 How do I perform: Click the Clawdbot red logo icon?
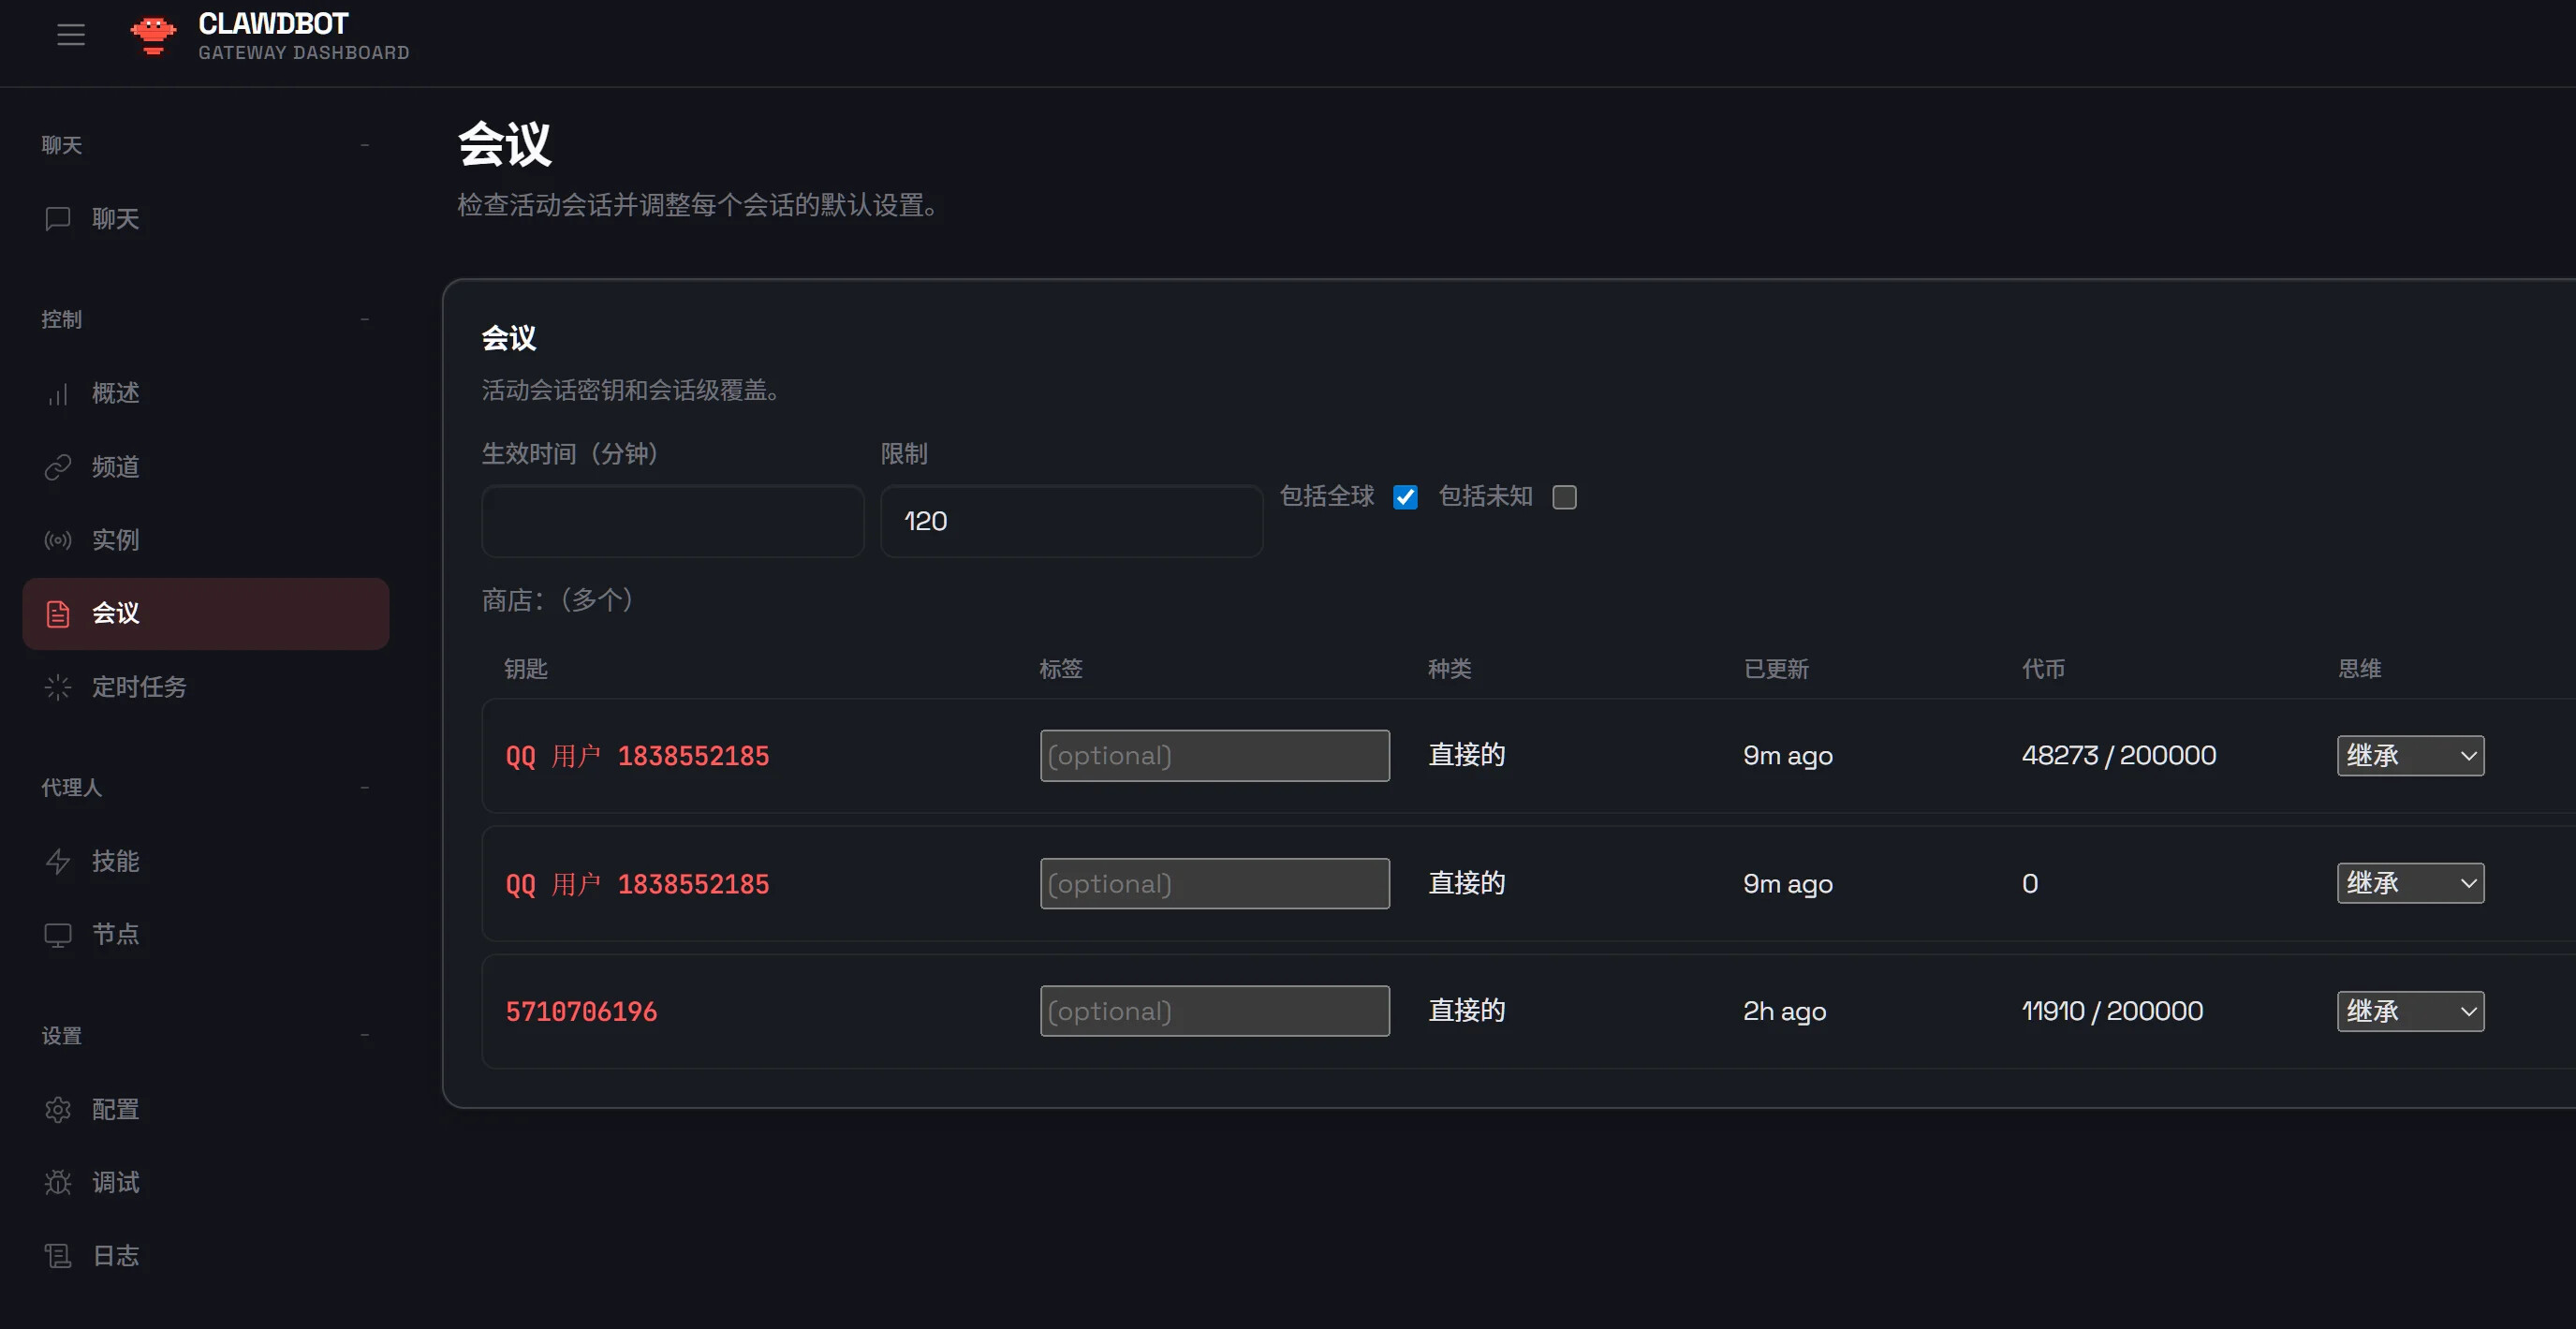pyautogui.click(x=153, y=35)
